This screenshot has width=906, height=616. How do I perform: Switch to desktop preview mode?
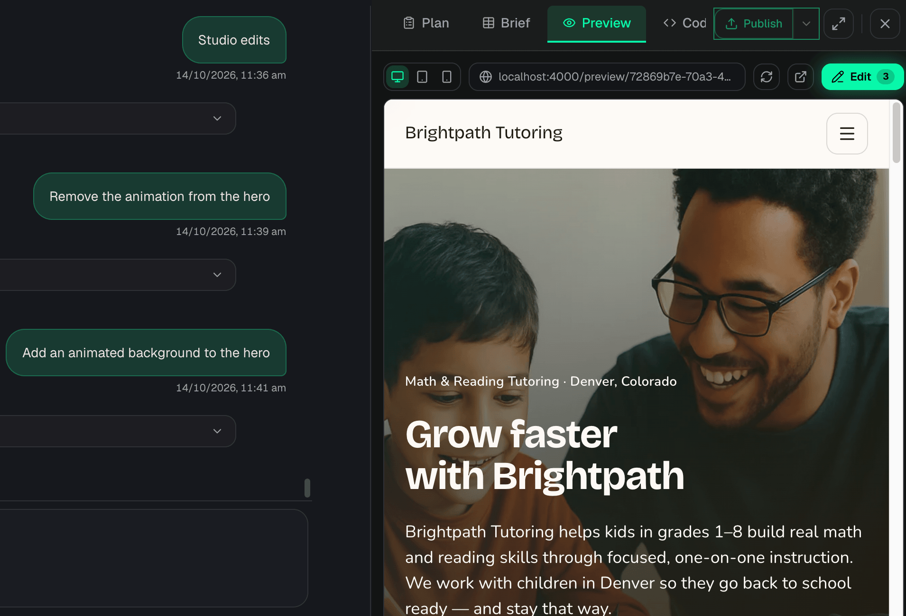(398, 77)
